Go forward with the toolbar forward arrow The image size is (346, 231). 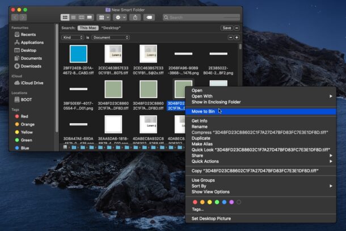23,17
